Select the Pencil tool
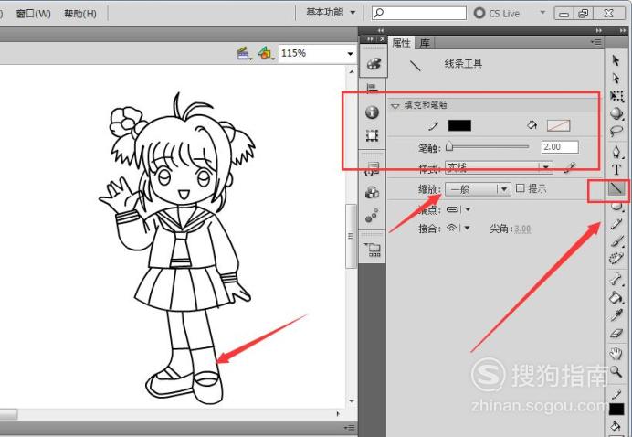 coord(616,224)
